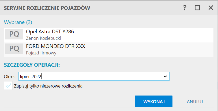Click the Okres label
The width and height of the screenshot is (218, 111).
click(x=10, y=77)
